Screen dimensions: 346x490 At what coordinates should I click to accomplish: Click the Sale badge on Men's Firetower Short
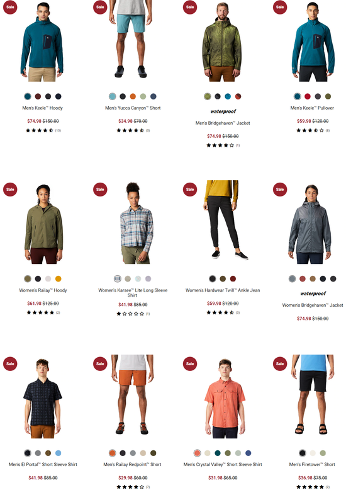coord(280,364)
